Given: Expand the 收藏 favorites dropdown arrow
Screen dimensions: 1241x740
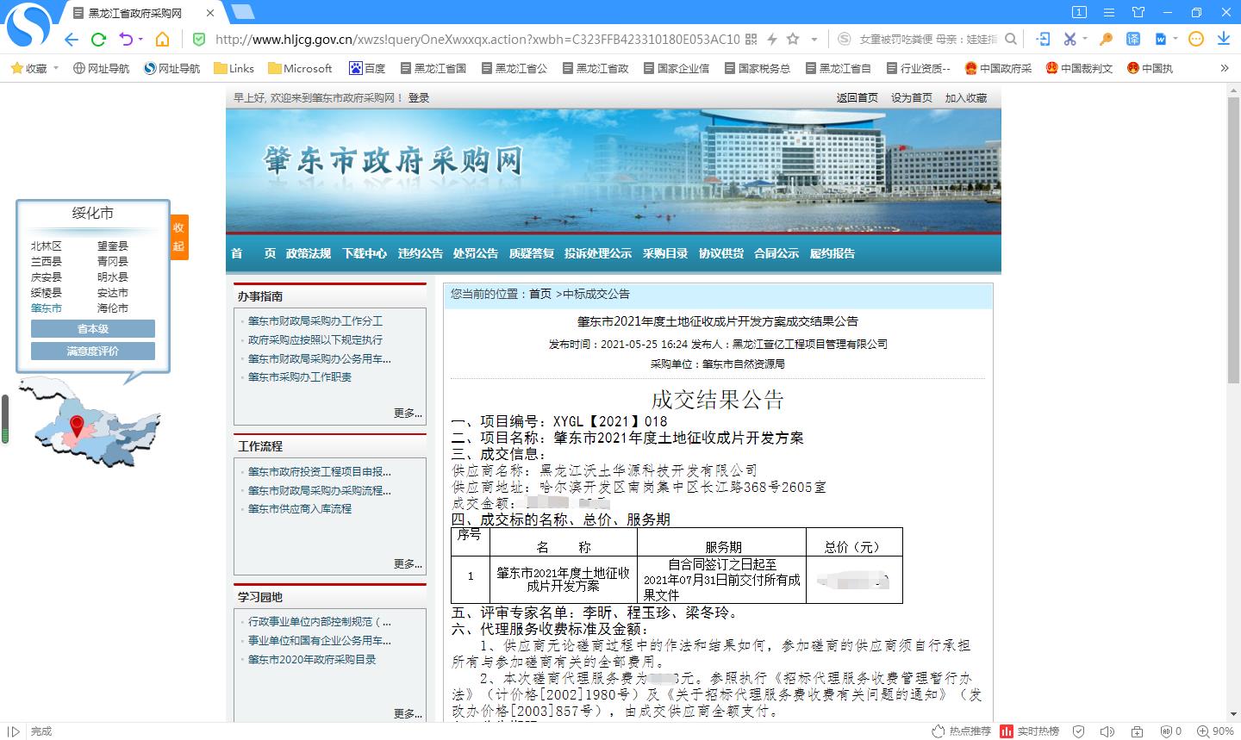Looking at the screenshot, I should click(x=56, y=68).
